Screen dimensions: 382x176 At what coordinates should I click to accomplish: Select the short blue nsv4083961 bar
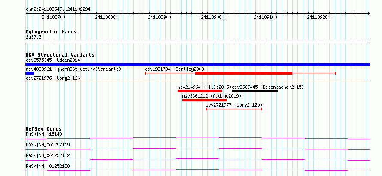click(30, 73)
